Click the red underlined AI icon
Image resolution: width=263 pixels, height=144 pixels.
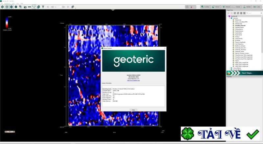(x=191, y=7)
